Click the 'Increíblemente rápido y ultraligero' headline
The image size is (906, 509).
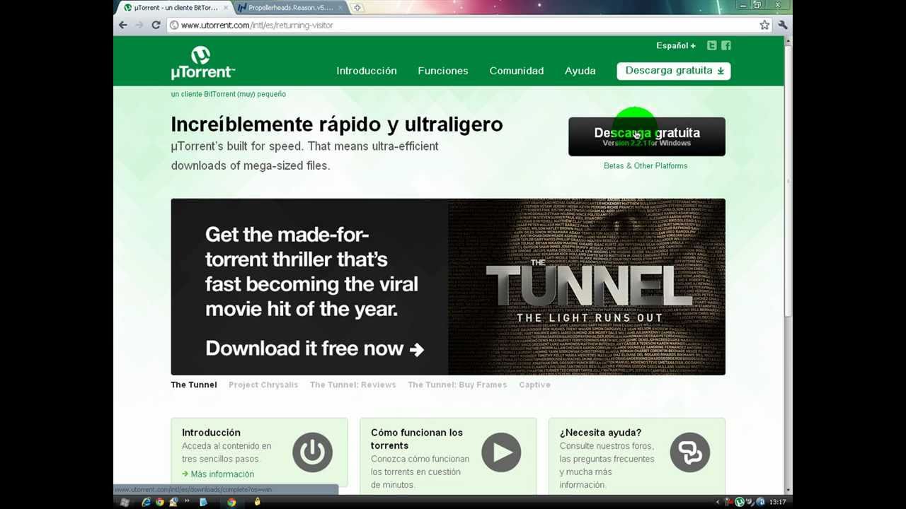point(337,124)
